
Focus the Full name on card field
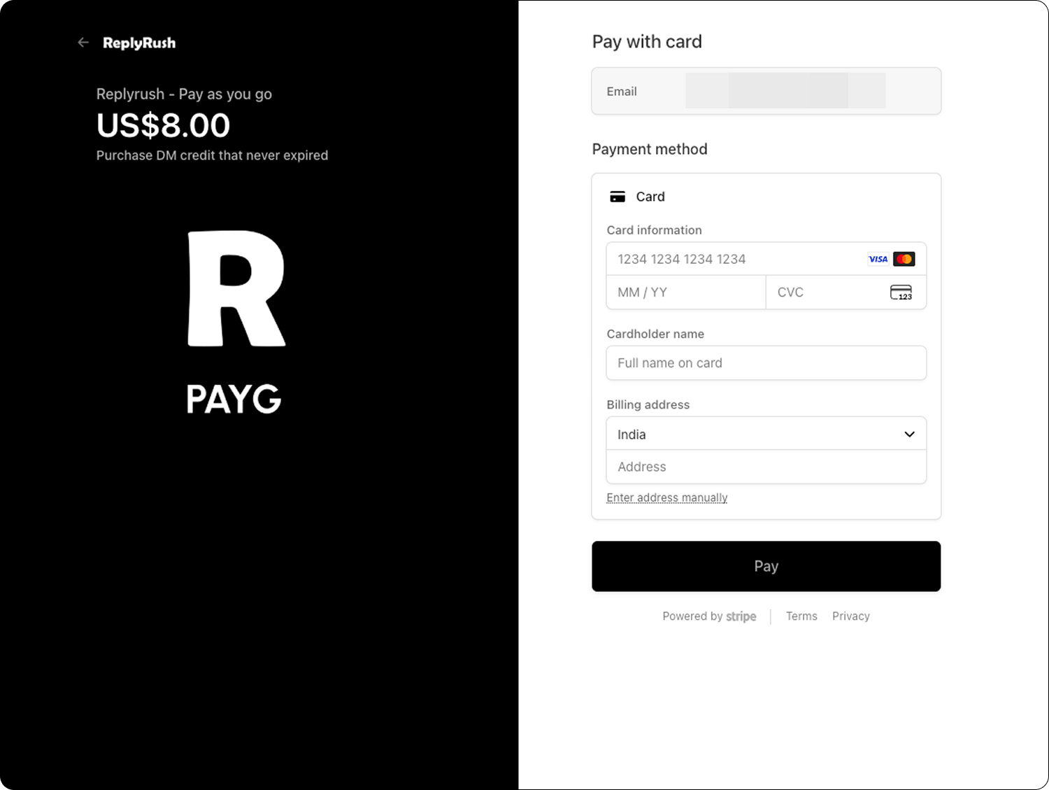click(766, 363)
